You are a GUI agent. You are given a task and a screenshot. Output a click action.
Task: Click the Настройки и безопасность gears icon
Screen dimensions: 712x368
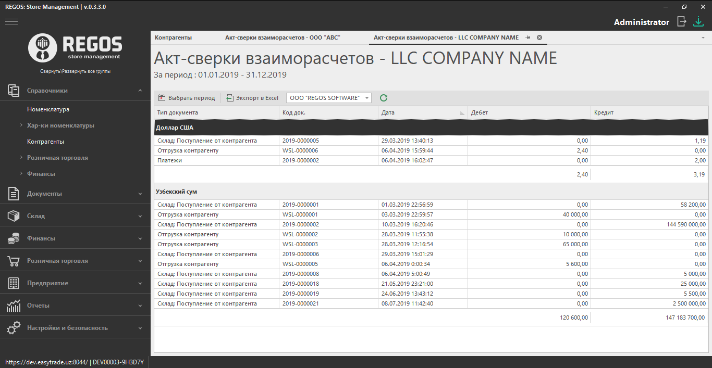click(x=14, y=328)
